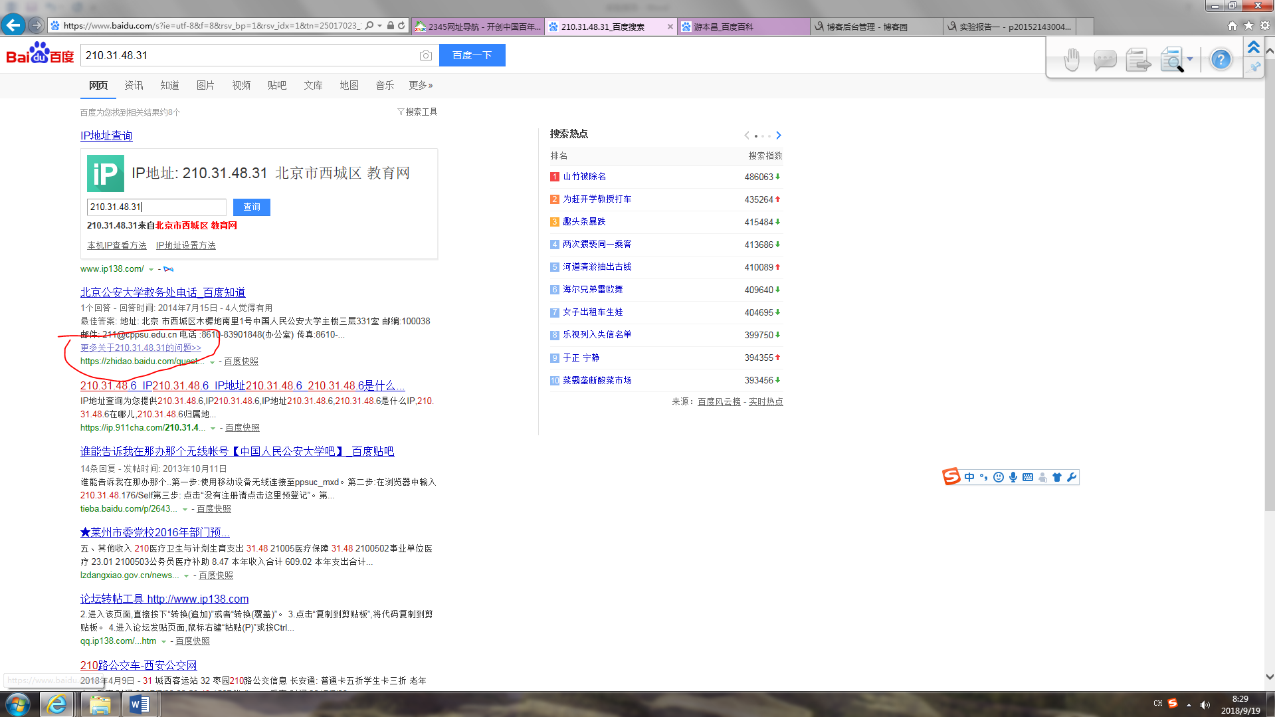This screenshot has width=1275, height=717.
Task: Open image search via camera icon
Action: pyautogui.click(x=426, y=55)
